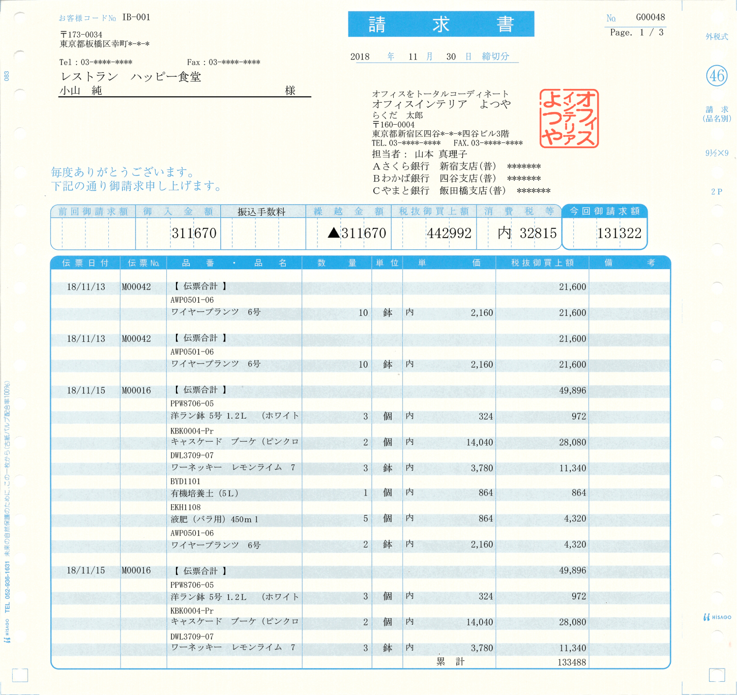Click the 繰越金額 summary header
Viewport: 737px width, 695px height.
pos(348,212)
